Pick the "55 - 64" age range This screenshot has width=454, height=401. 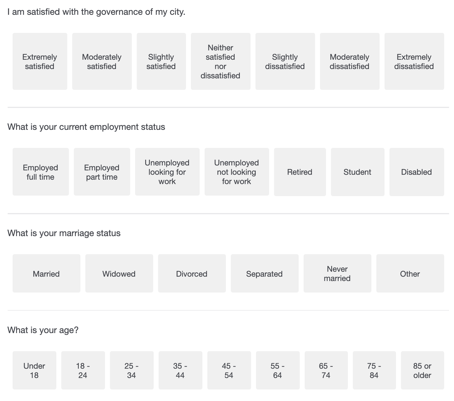pyautogui.click(x=278, y=370)
